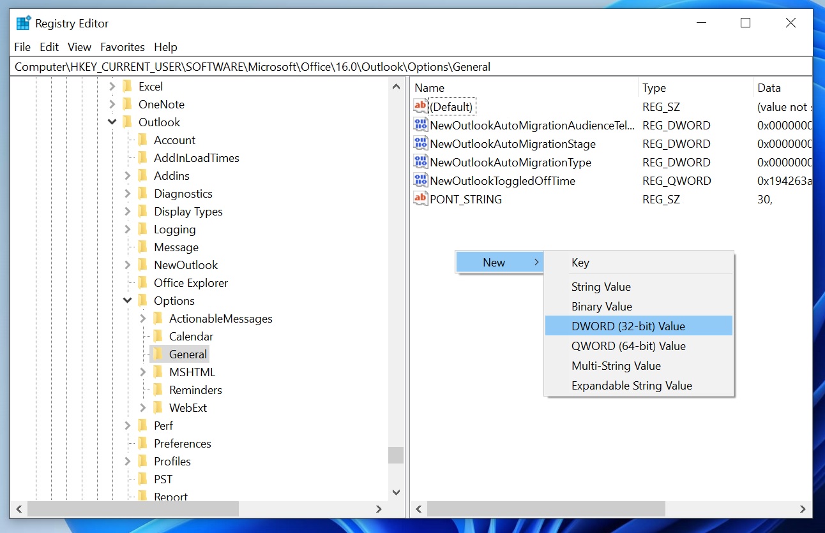Sort values by the Data column header

pyautogui.click(x=783, y=88)
